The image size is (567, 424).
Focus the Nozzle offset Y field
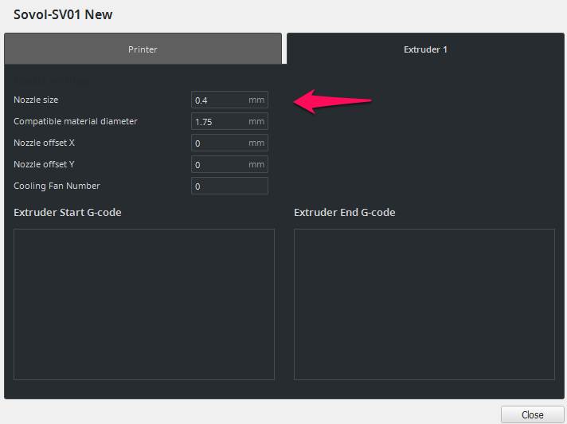coord(229,164)
